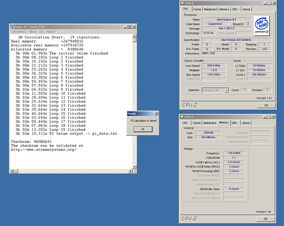Click the Super PI vertical scroll thumb
The height and width of the screenshot is (226, 284).
tap(135, 40)
